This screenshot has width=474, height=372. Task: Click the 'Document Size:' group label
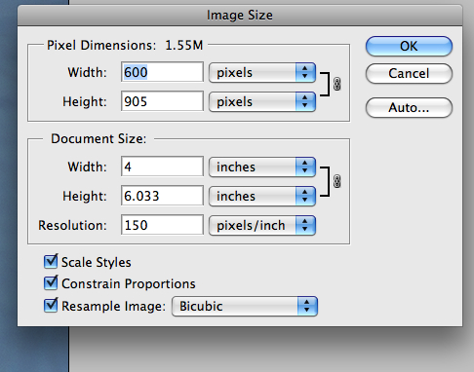tap(99, 139)
